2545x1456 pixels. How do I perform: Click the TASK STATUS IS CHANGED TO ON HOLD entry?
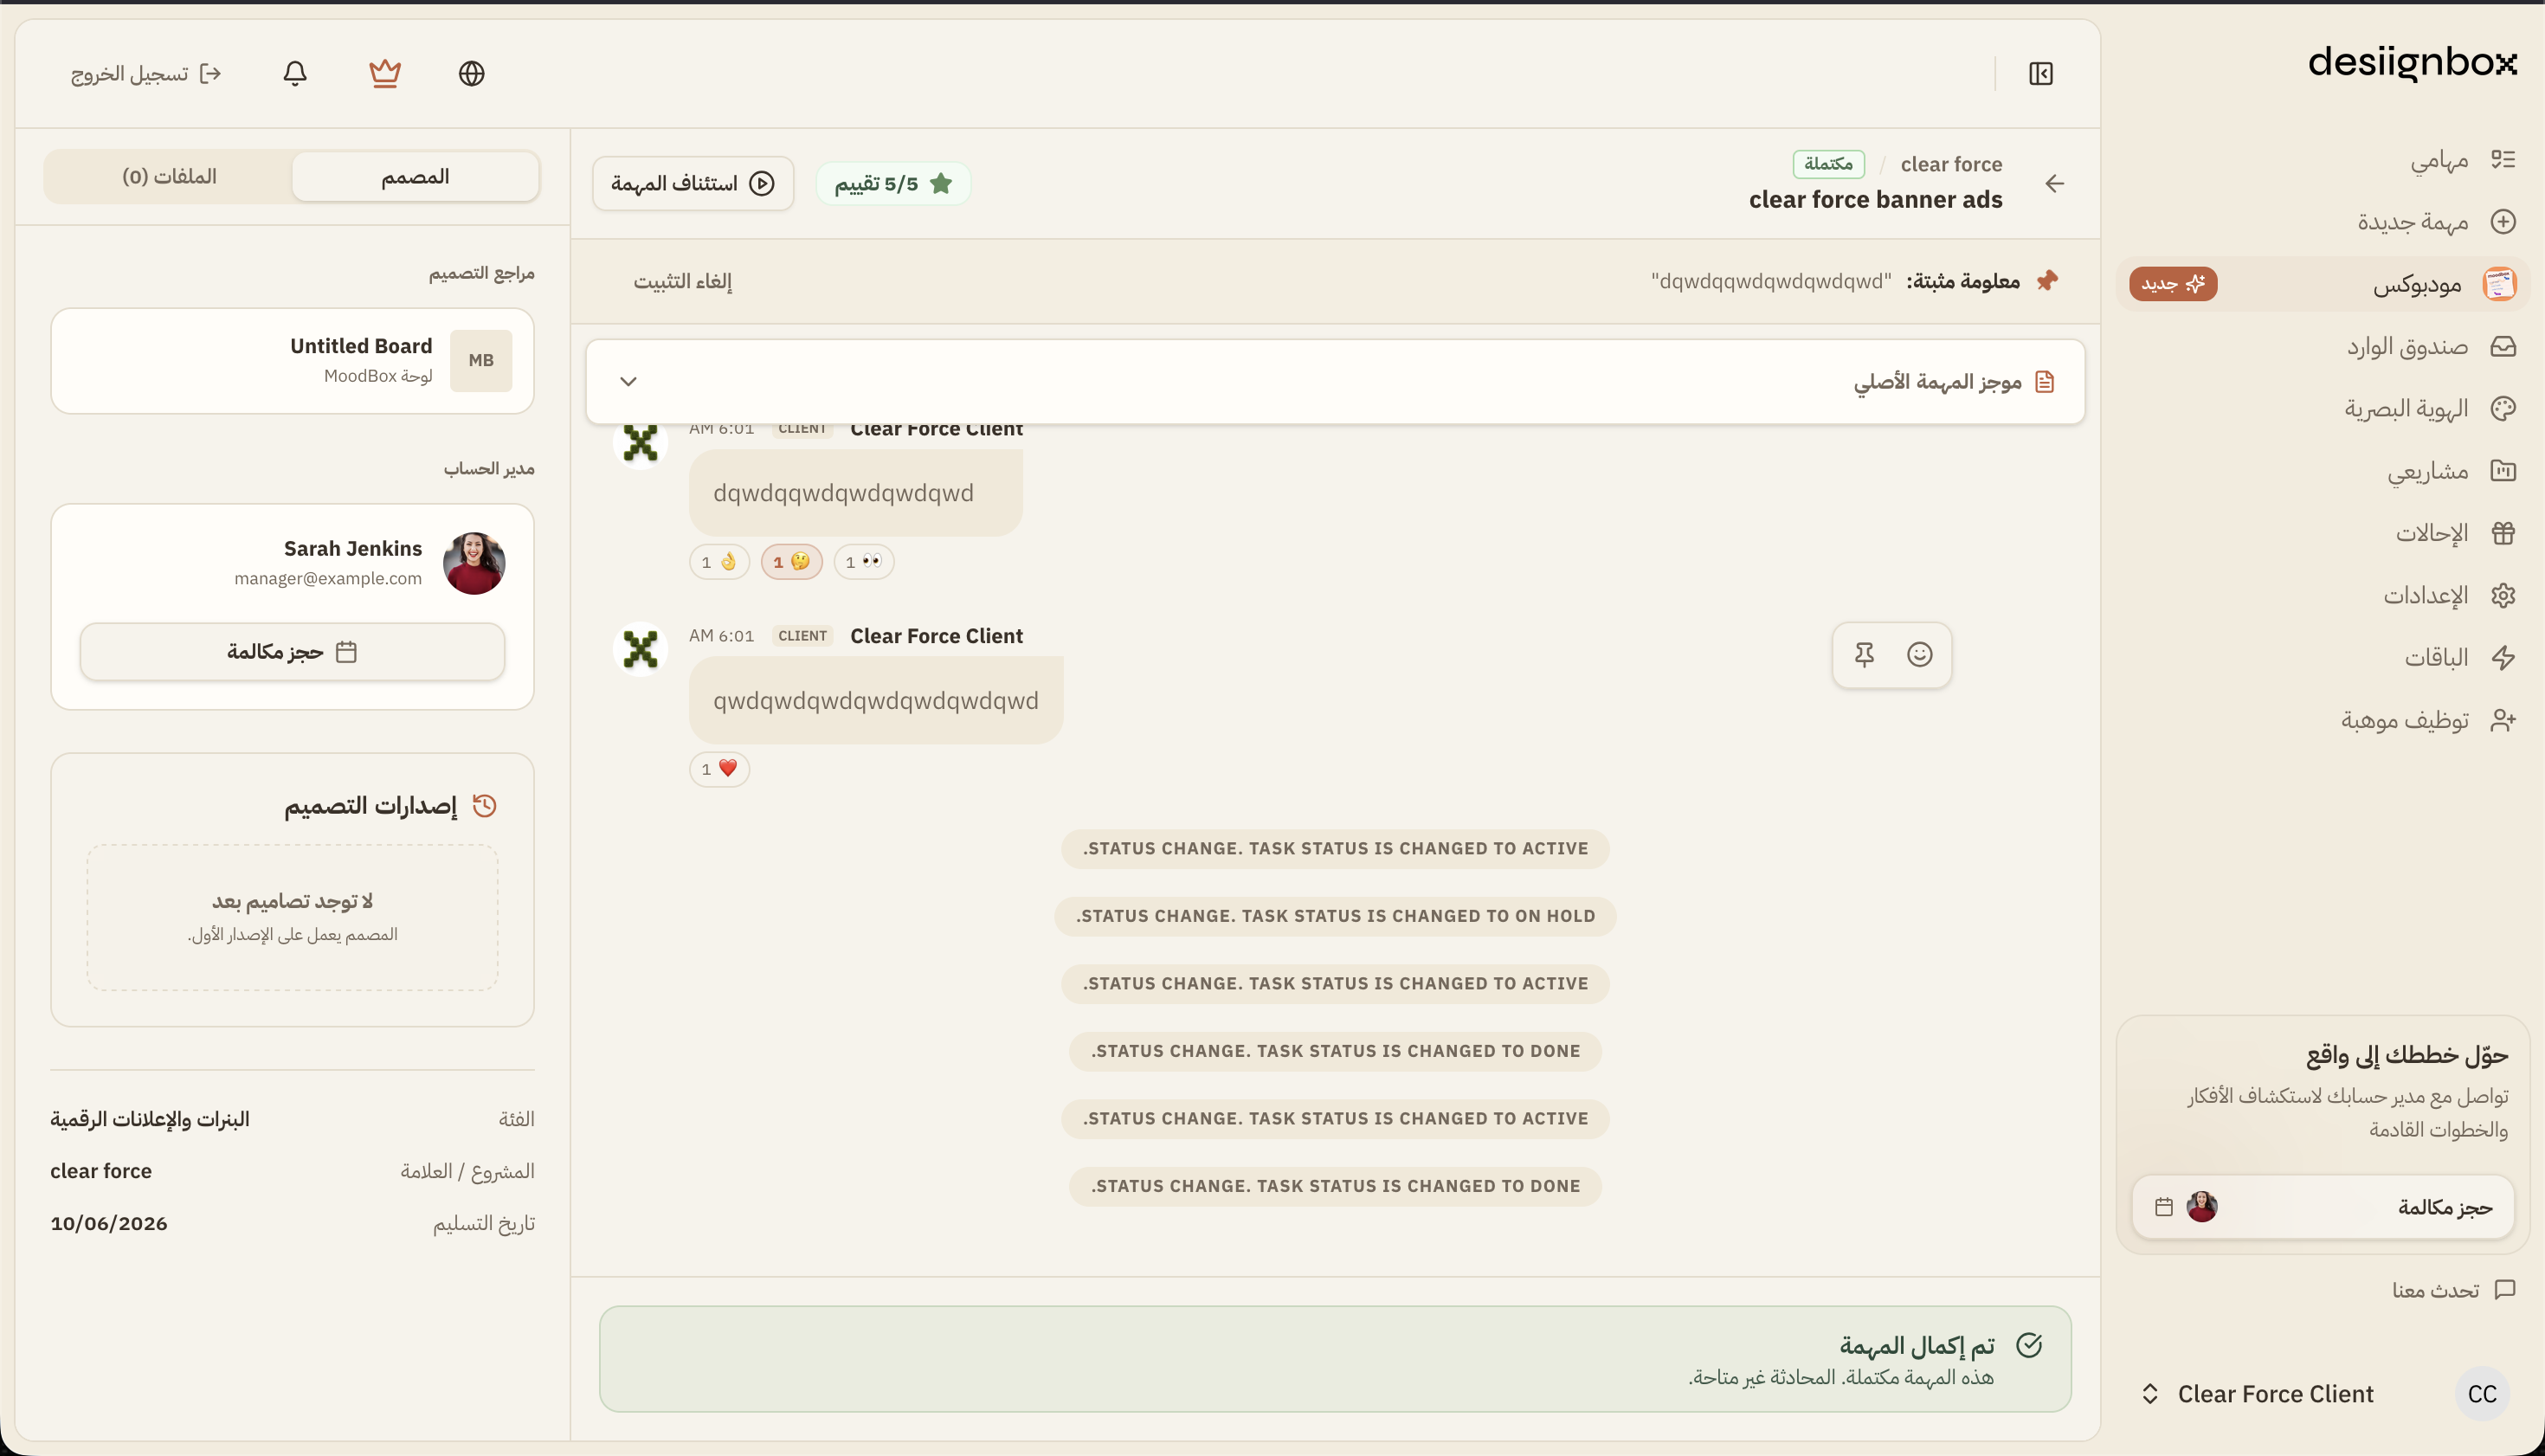coord(1335,916)
